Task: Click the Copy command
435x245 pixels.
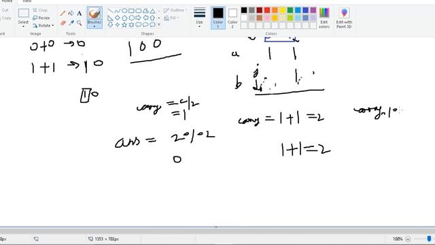Action: (5, 18)
